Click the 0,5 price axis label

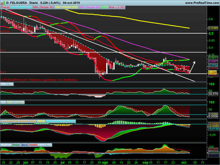tap(211, 34)
